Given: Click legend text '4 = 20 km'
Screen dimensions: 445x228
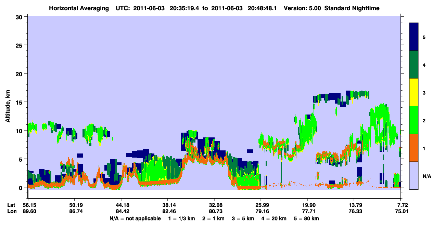Looking at the screenshot, I should [x=274, y=218].
